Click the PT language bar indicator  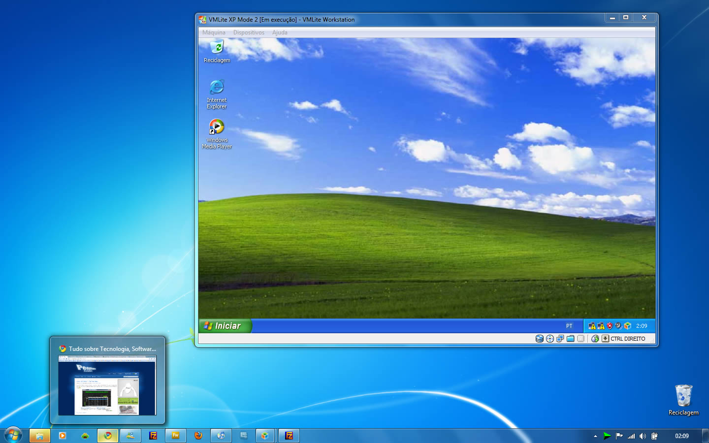tap(569, 326)
